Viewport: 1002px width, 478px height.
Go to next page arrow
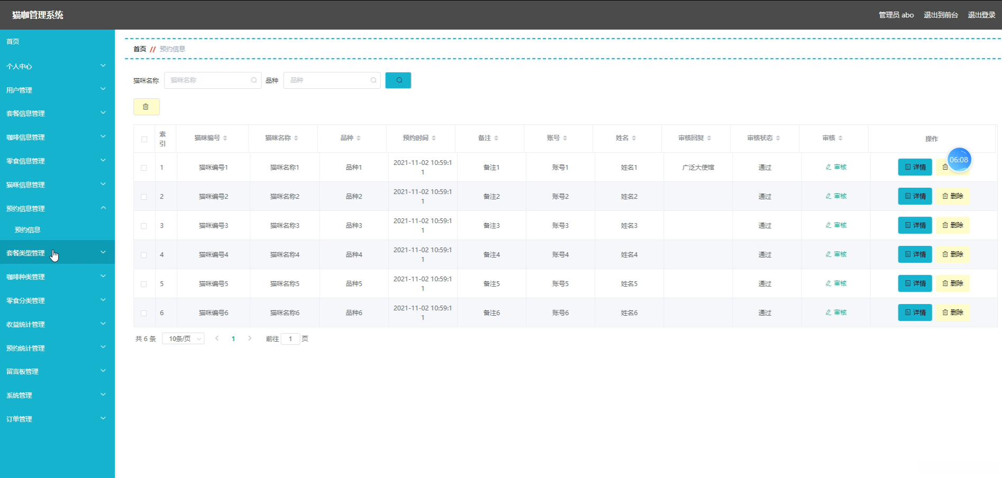click(x=250, y=338)
